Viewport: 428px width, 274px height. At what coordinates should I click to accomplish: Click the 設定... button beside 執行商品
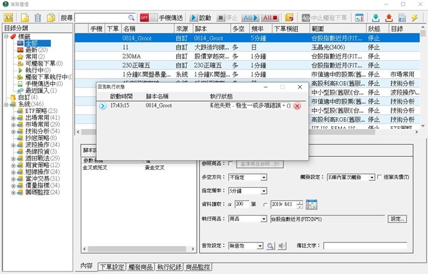pyautogui.click(x=398, y=219)
